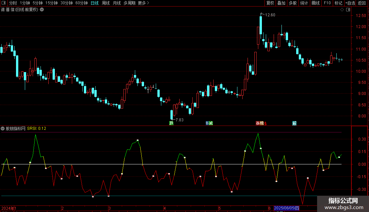The image size is (369, 212).
Task: Expand the 更多 periods menu
Action: 143,3
